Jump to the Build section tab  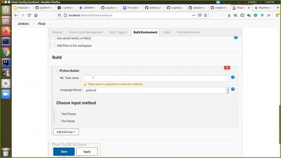tap(167, 32)
